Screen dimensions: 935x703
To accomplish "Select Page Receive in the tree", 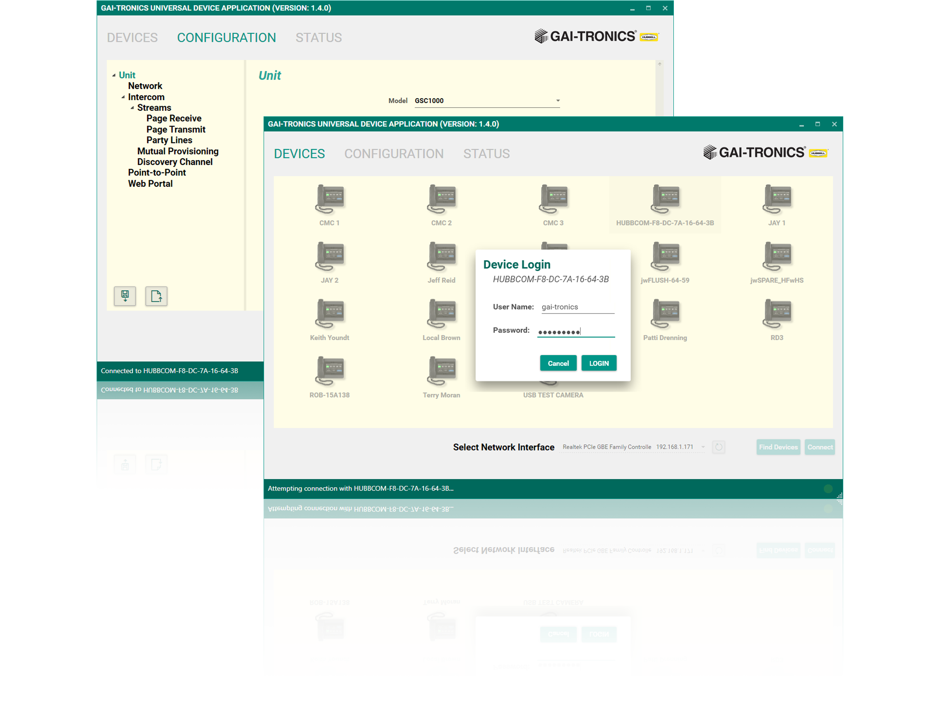I will (x=174, y=119).
